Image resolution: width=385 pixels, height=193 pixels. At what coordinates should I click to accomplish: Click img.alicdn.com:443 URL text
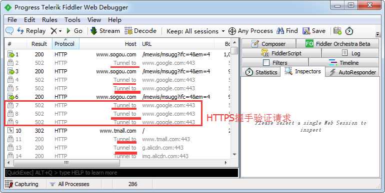point(165,156)
